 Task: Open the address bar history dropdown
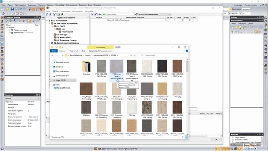coord(131,55)
